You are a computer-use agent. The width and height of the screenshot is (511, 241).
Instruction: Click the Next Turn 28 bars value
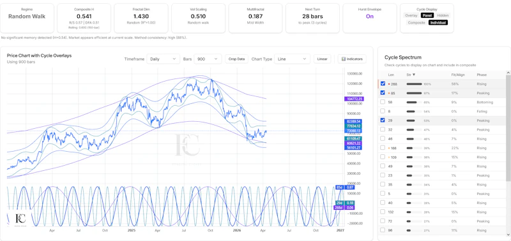point(312,17)
